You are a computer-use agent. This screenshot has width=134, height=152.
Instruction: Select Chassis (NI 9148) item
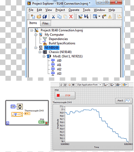pos(60,52)
